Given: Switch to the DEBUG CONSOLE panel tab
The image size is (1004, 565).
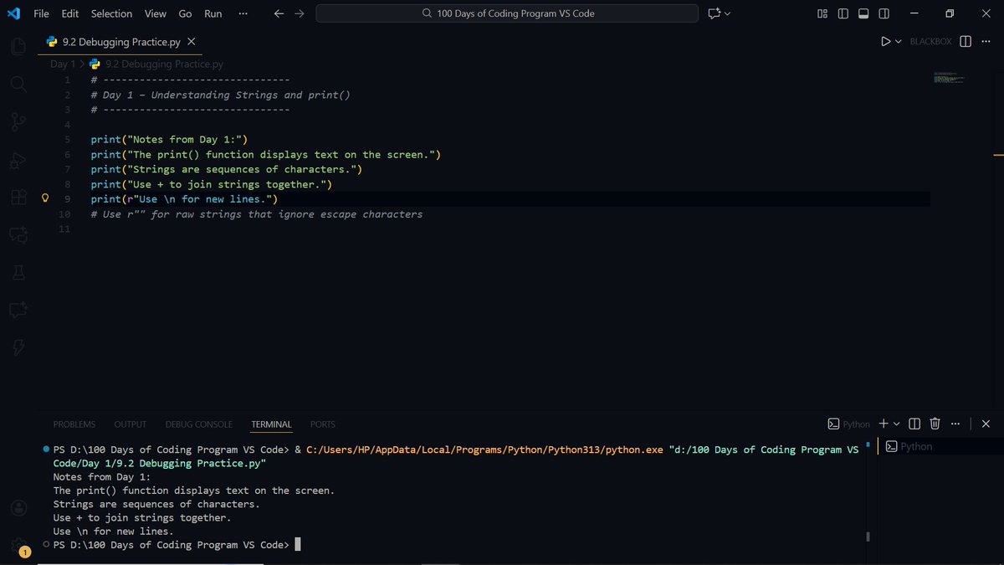Looking at the screenshot, I should pyautogui.click(x=198, y=424).
